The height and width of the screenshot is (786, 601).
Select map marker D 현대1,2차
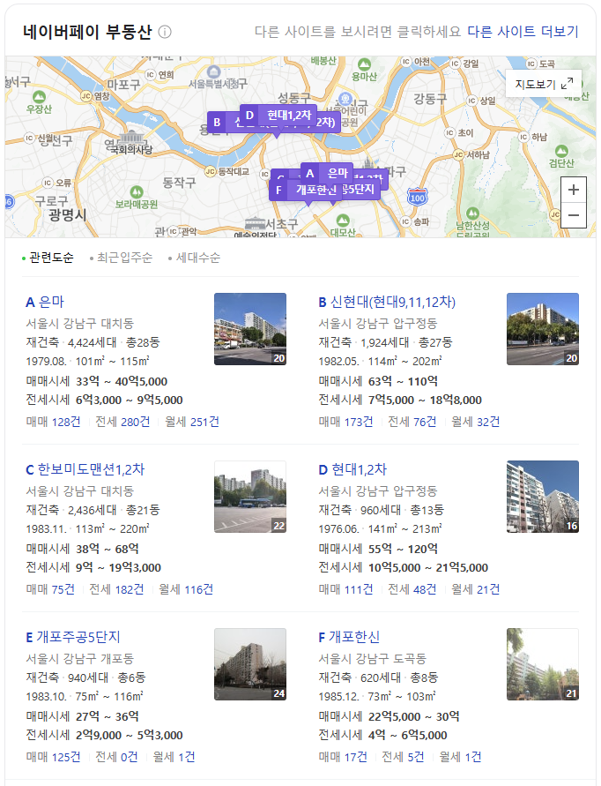(278, 116)
